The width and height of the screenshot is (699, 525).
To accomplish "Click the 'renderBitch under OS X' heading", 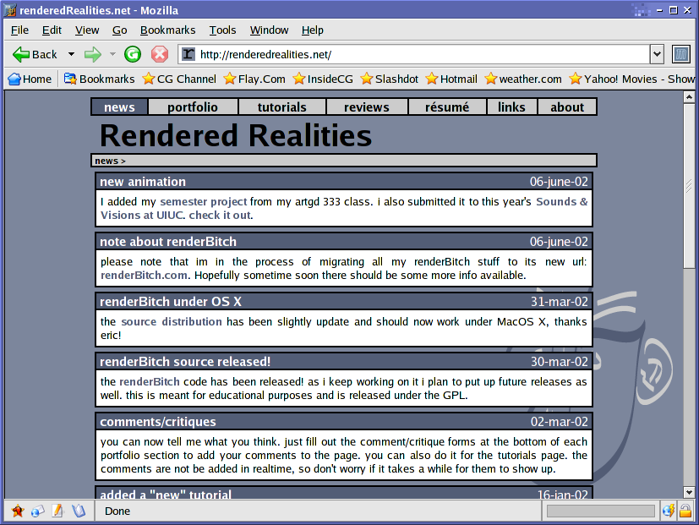I will click(171, 302).
